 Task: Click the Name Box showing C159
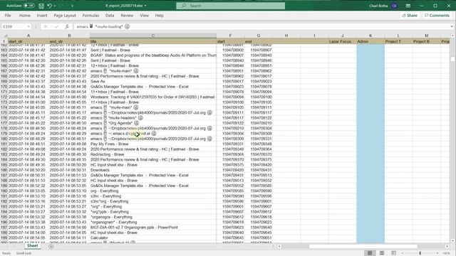[x=14, y=26]
